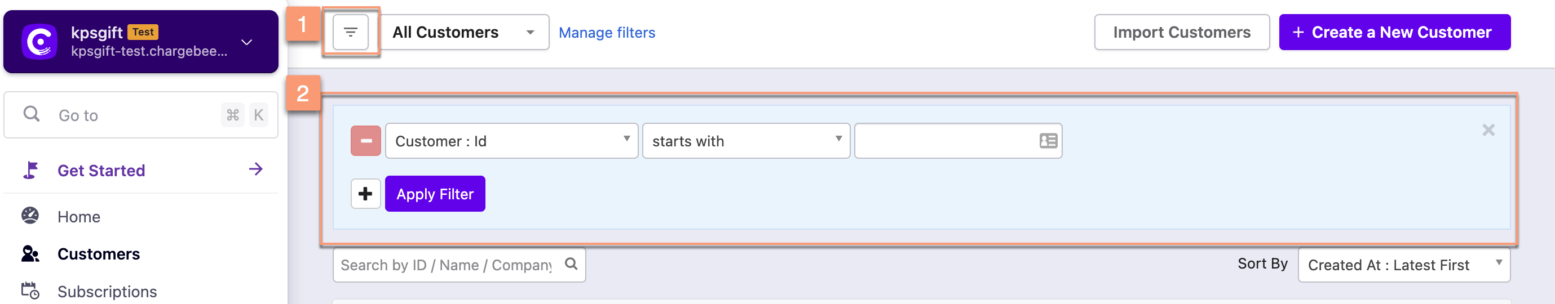The width and height of the screenshot is (1555, 304).
Task: Expand the kpsgift site switcher chevron
Action: [x=246, y=42]
